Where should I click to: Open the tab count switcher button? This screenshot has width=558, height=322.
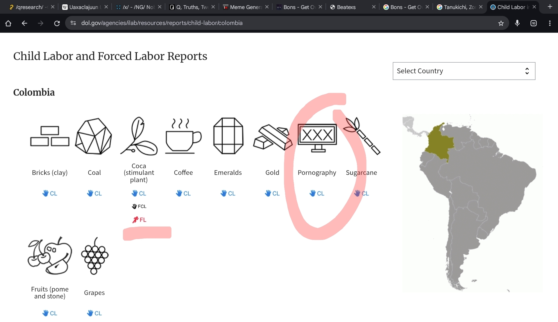coord(533,23)
